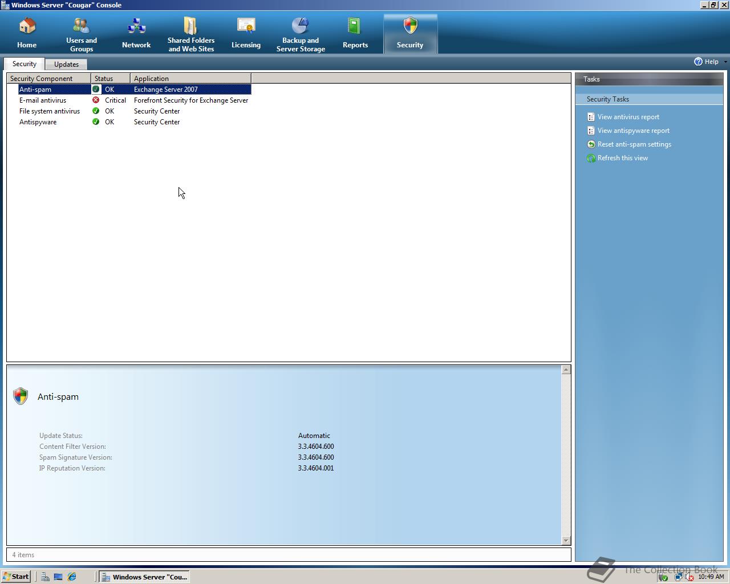Viewport: 730px width, 584px height.
Task: Open the Windows Start menu
Action: [x=16, y=577]
